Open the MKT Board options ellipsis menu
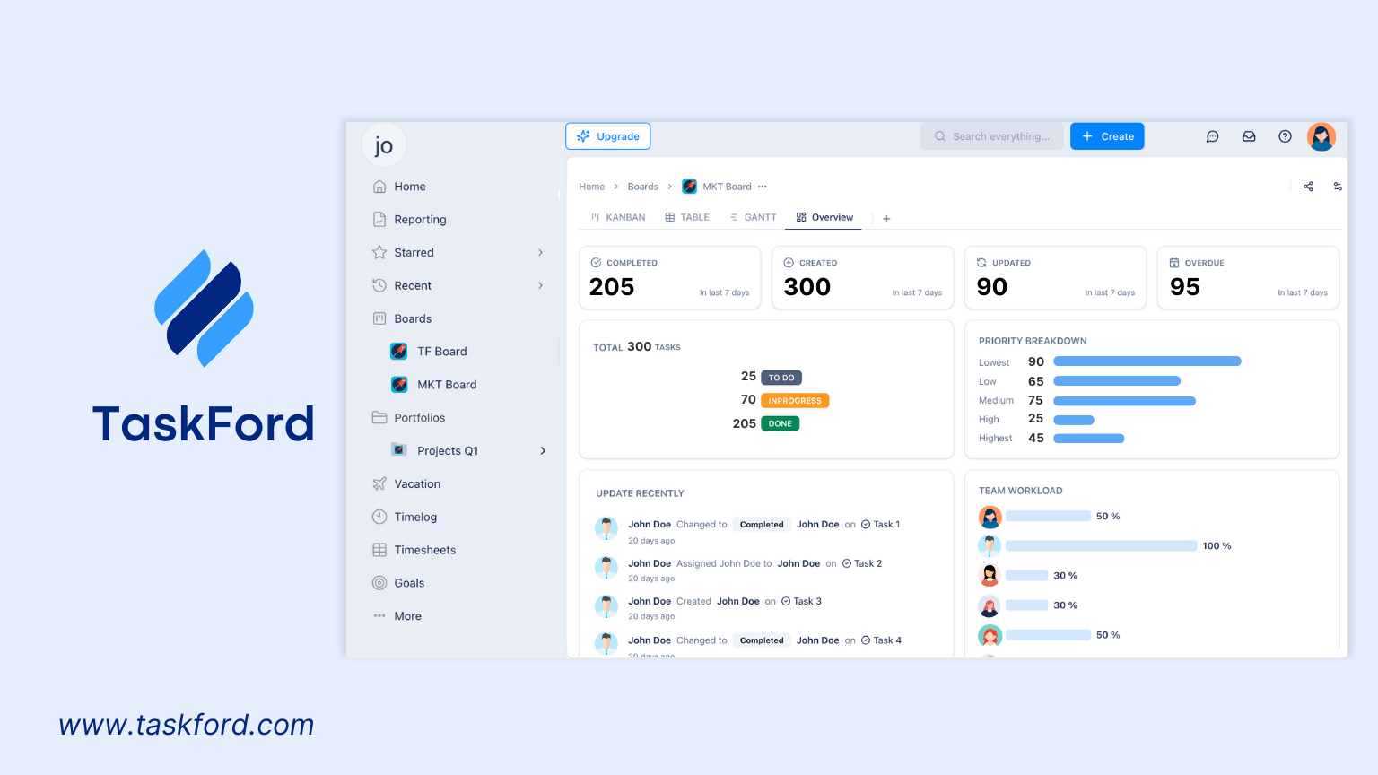Screen dimensions: 1378x775 pyautogui.click(x=762, y=186)
